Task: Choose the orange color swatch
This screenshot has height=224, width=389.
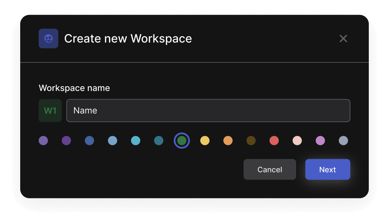Action: point(228,141)
